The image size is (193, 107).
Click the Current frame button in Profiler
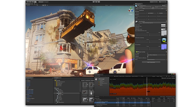pyautogui.click(x=173, y=76)
